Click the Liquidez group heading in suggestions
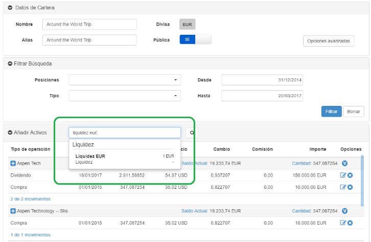 83,144
